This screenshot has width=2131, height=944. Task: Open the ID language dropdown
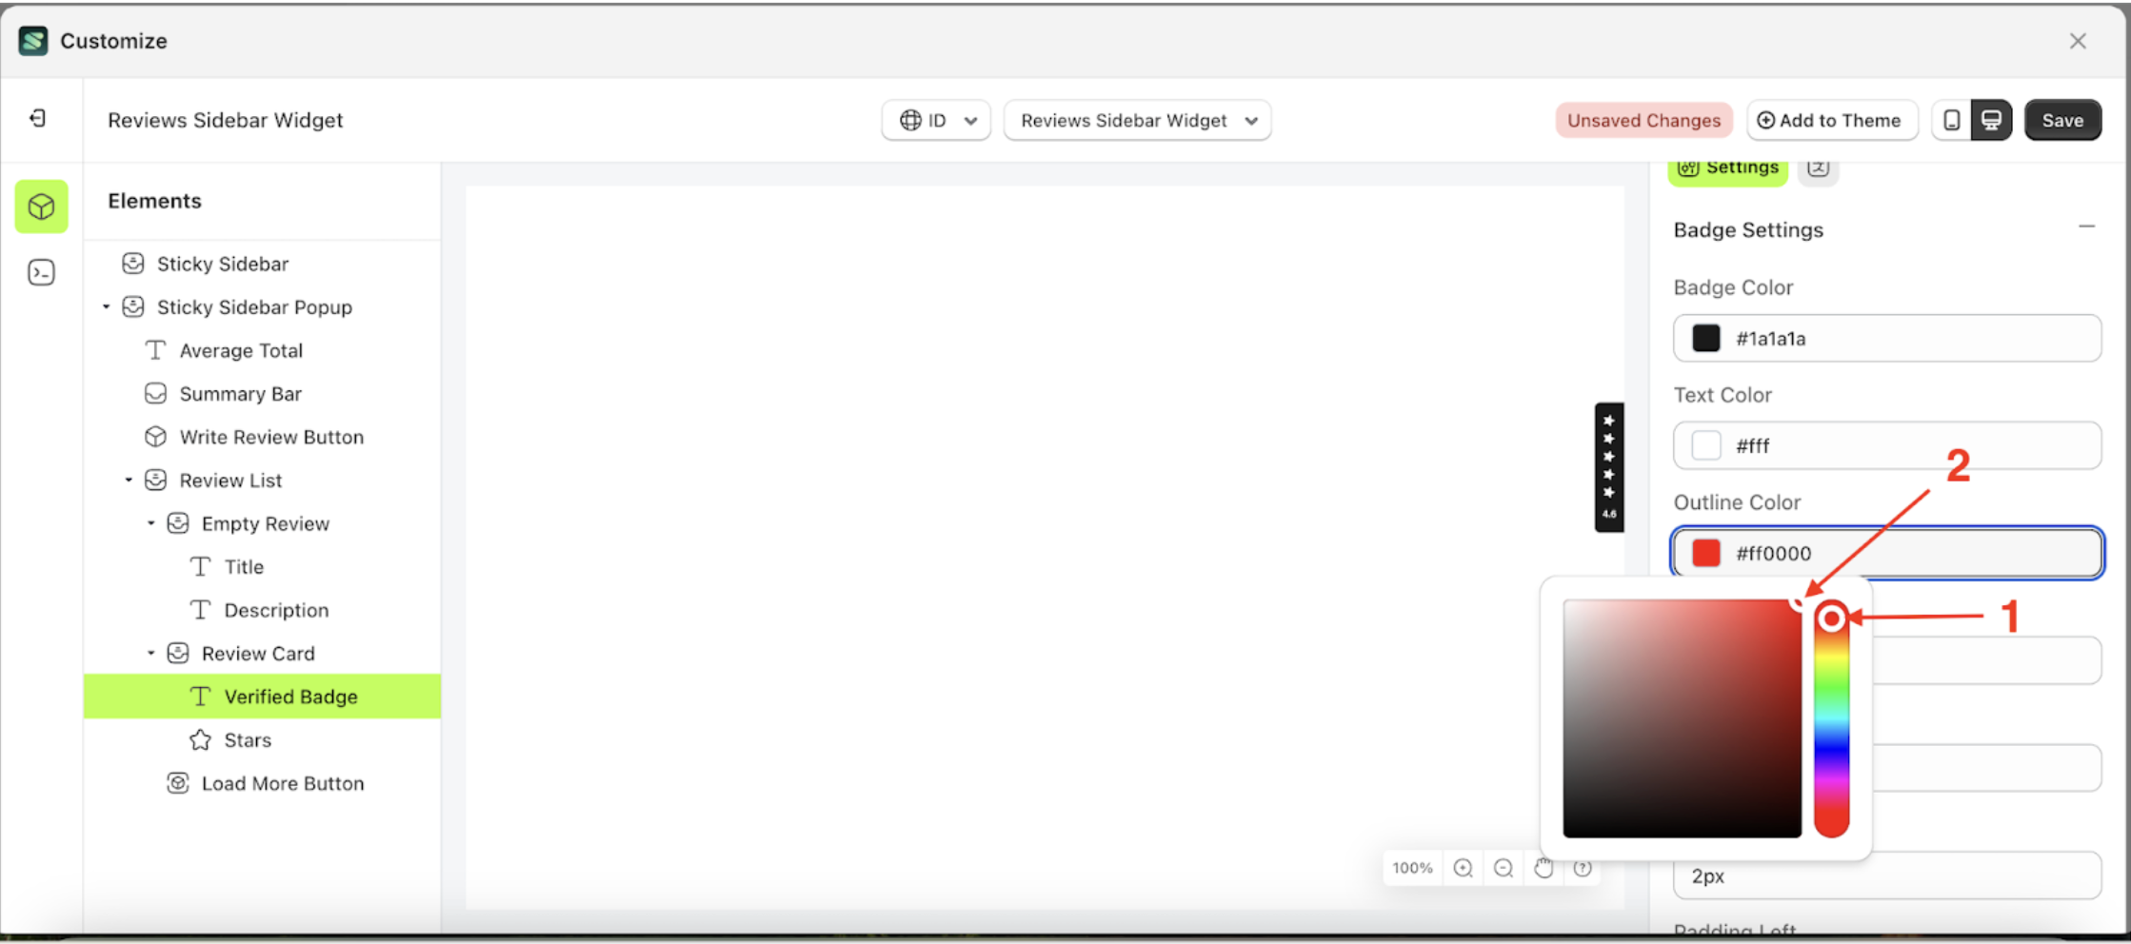[936, 120]
